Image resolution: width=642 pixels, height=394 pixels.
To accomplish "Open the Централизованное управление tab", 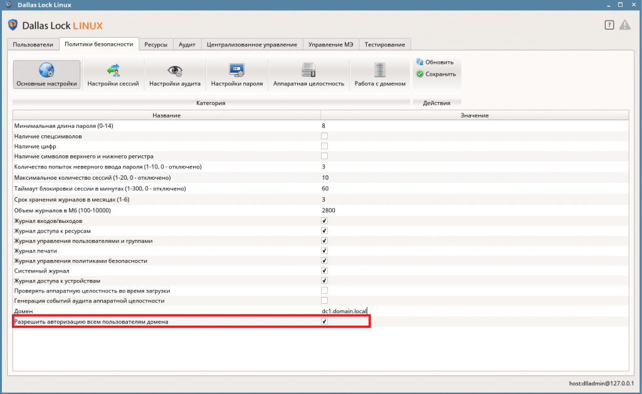I will (252, 44).
